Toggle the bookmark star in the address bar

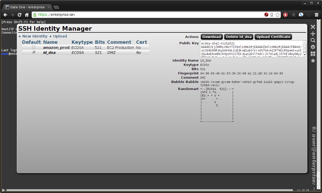(x=277, y=15)
